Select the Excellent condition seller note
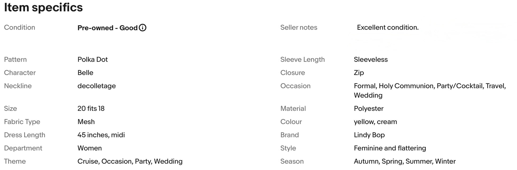The width and height of the screenshot is (517, 170). 388,27
